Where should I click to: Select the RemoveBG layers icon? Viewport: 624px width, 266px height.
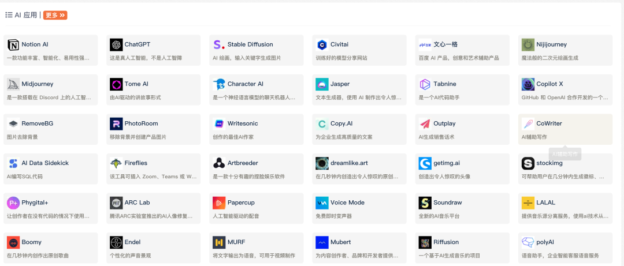[13, 123]
